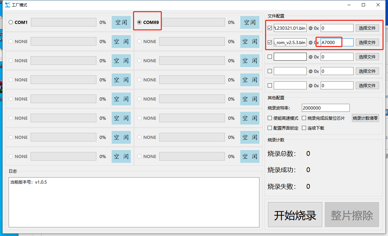This screenshot has width=388, height=236.
Task: Enable the 使能高速模式 checkbox
Action: [270, 118]
